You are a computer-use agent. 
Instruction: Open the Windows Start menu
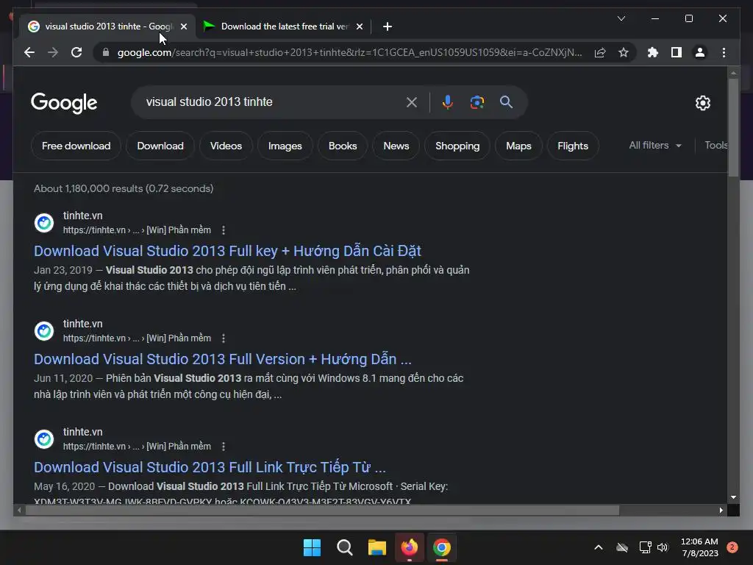312,547
